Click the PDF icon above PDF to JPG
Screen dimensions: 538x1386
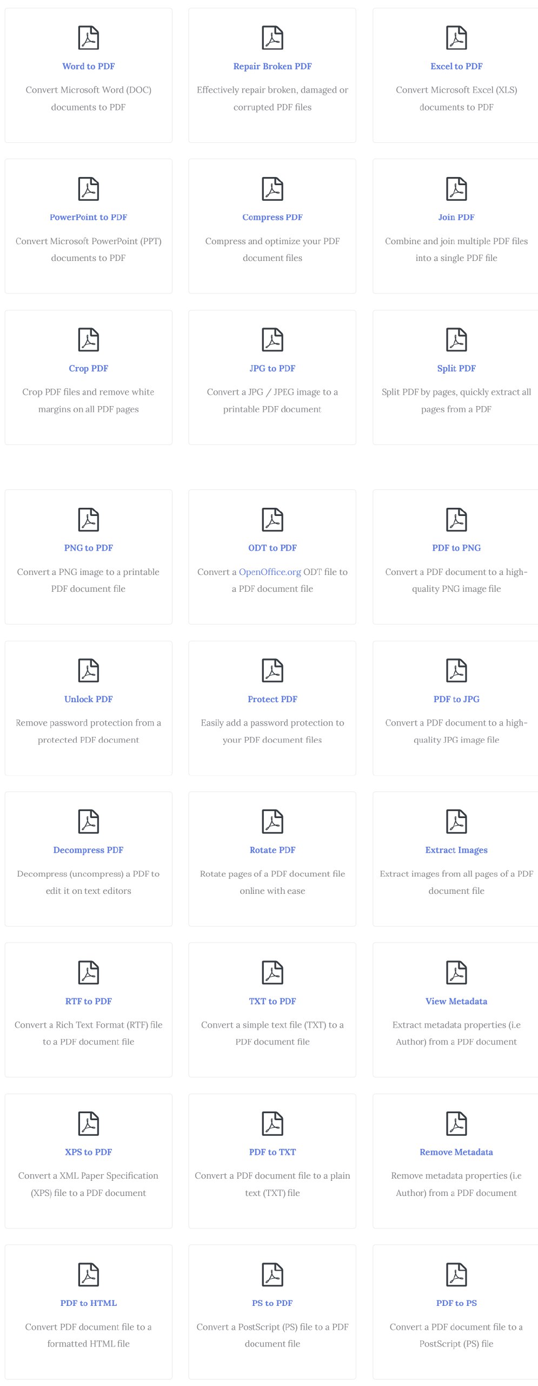[x=456, y=671]
